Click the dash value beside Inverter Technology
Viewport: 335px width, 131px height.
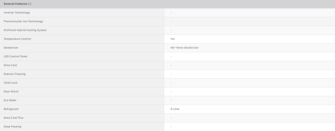[171, 13]
